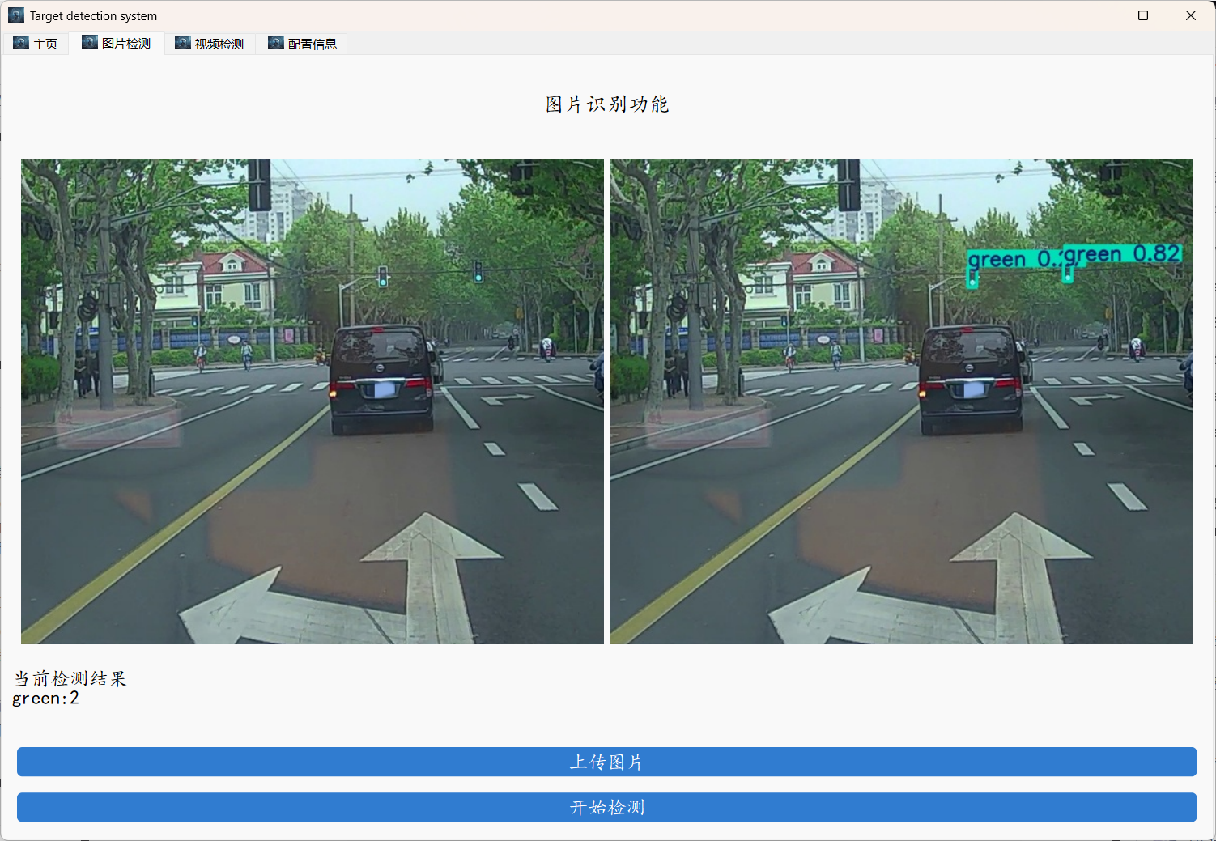Click the "green:2" result text
The width and height of the screenshot is (1216, 841).
(46, 699)
